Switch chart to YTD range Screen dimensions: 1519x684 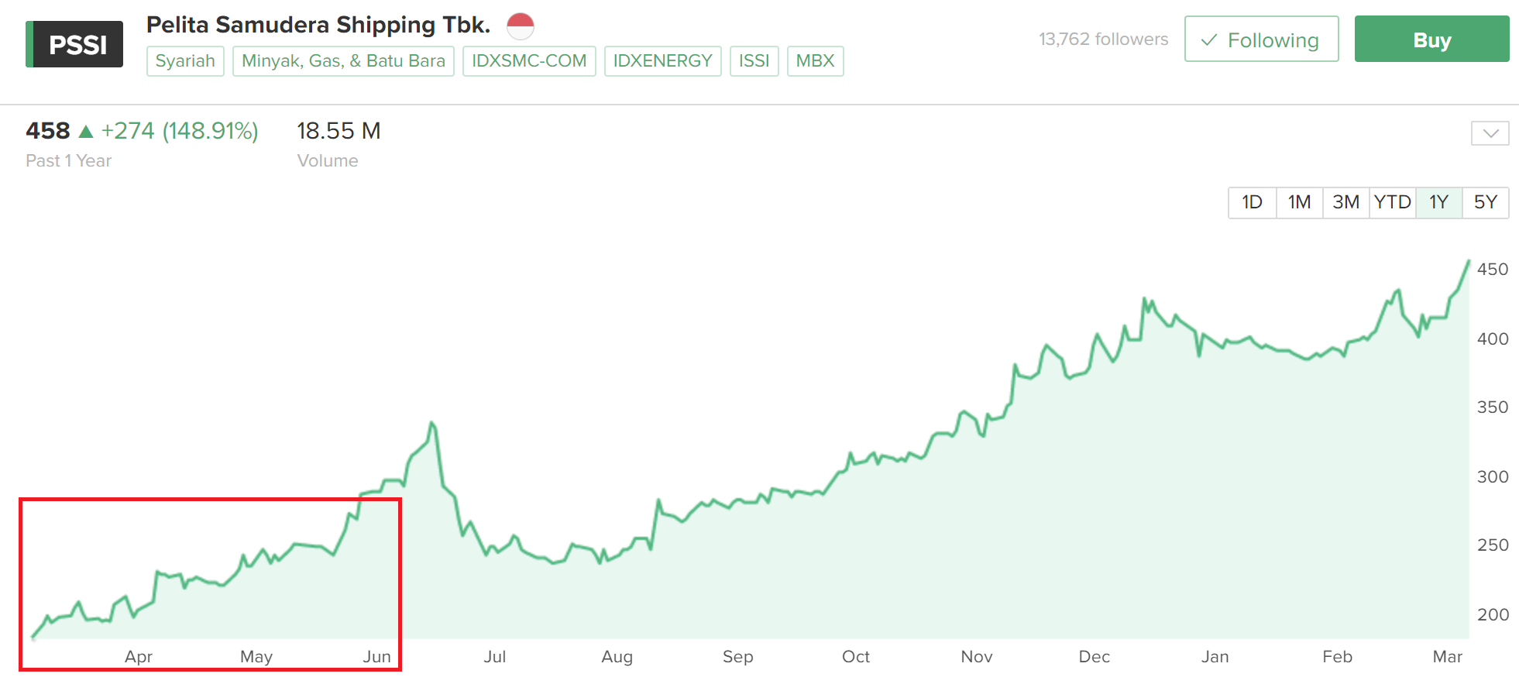pyautogui.click(x=1392, y=203)
